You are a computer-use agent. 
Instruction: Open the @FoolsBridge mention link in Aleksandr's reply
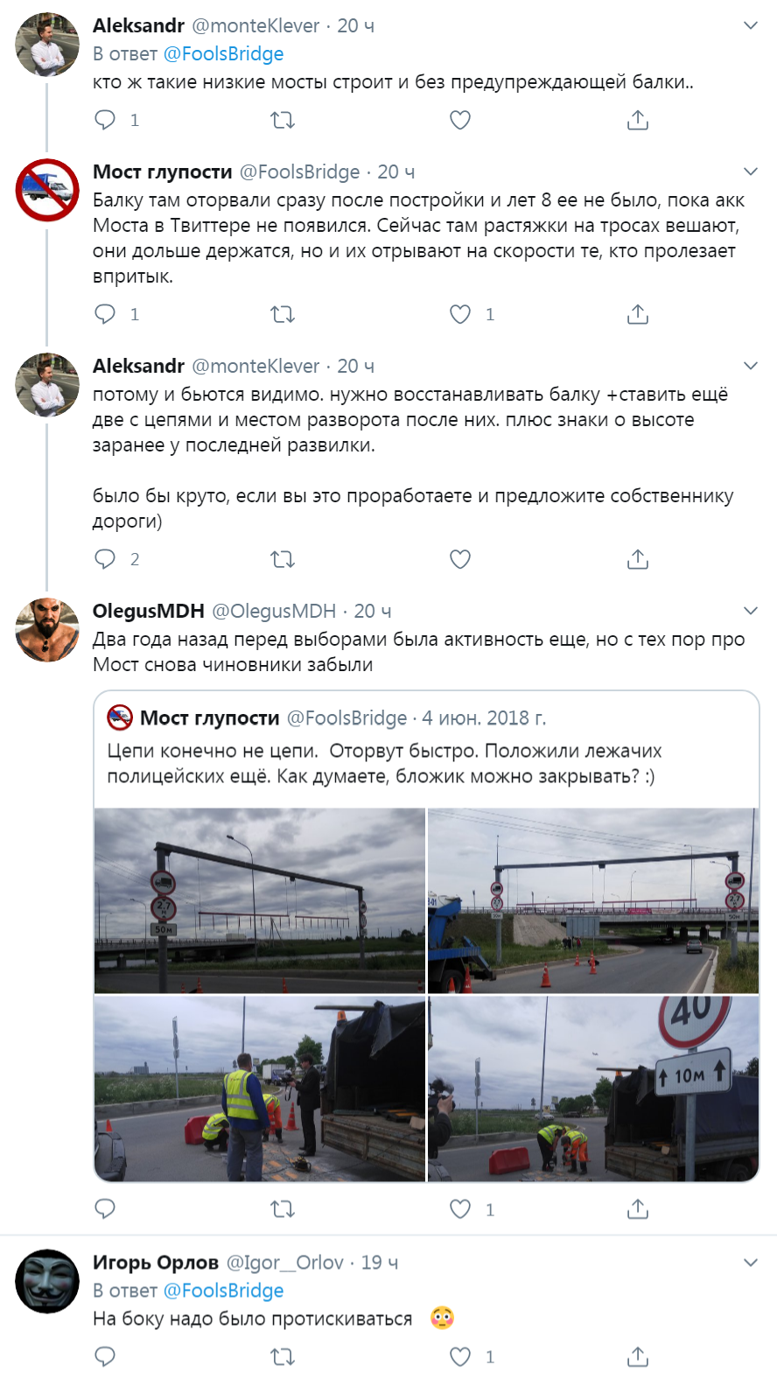click(223, 54)
